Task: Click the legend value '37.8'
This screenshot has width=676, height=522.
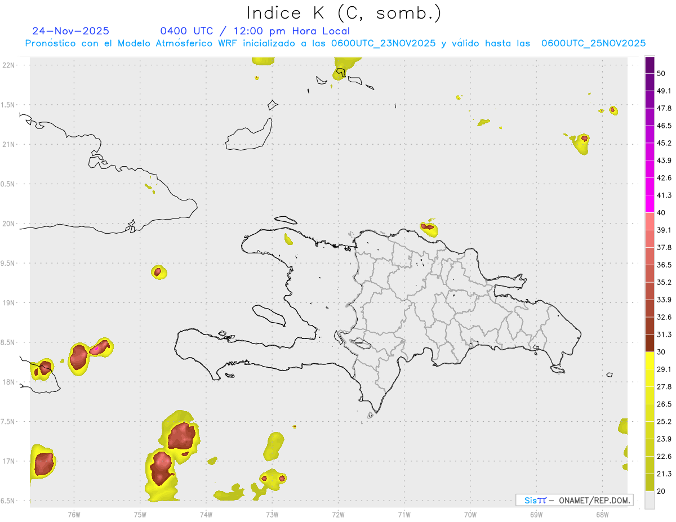Action: coord(664,248)
